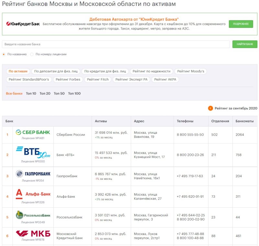This screenshot has height=246, width=259.
Task: Click the «ПОДРОБНЕЕ» button in the banner
Action: [x=241, y=24]
